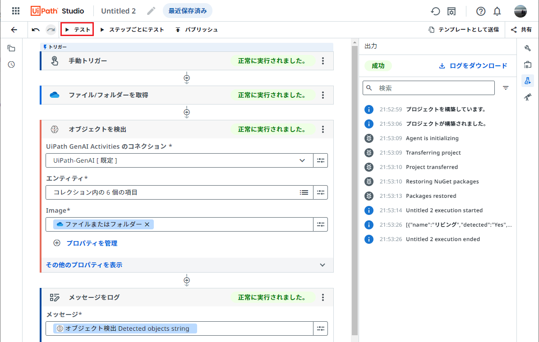Click the エンティティ collection field
Image resolution: width=539 pixels, height=342 pixels.
180,192
